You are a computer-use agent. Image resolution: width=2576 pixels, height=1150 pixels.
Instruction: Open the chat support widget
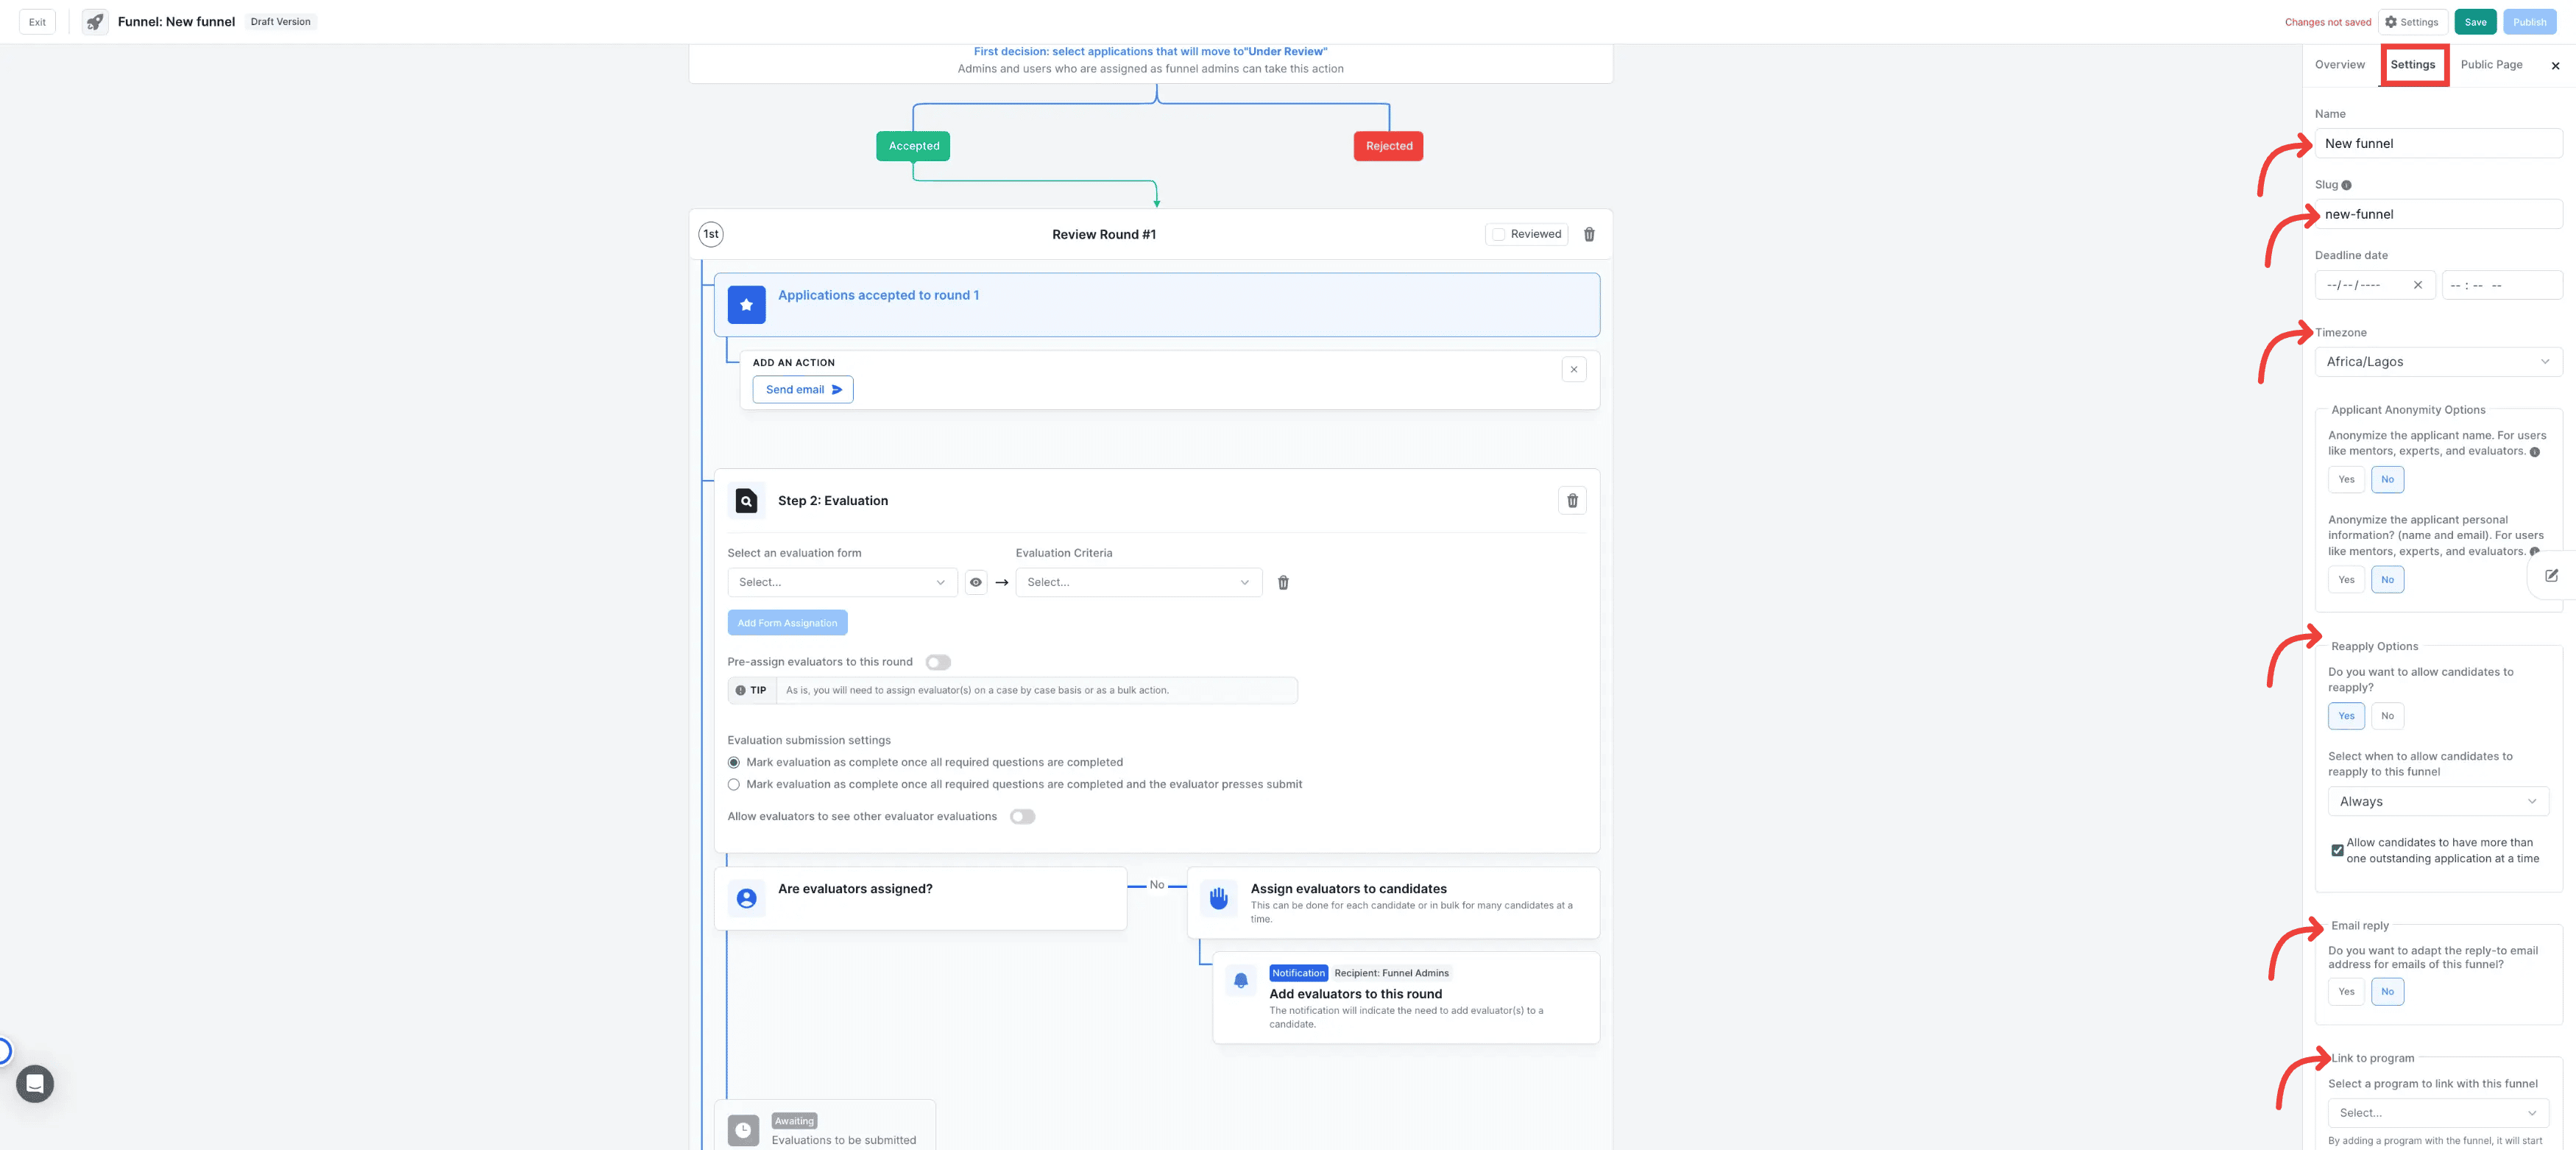(x=35, y=1083)
